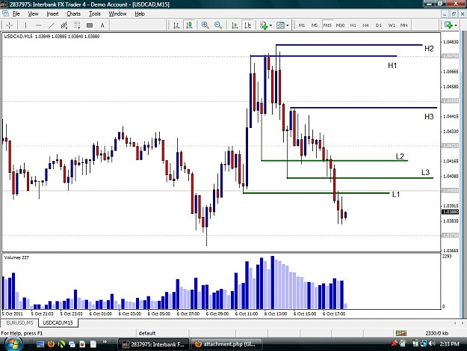The width and height of the screenshot is (467, 351).
Task: Select the Trendline drawing tool
Action: pyautogui.click(x=52, y=25)
